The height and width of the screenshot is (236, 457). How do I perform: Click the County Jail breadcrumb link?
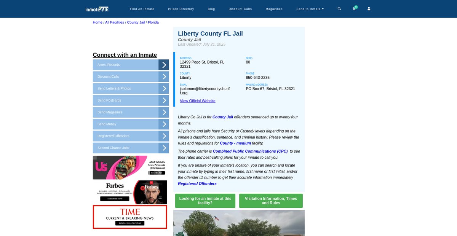tap(136, 22)
